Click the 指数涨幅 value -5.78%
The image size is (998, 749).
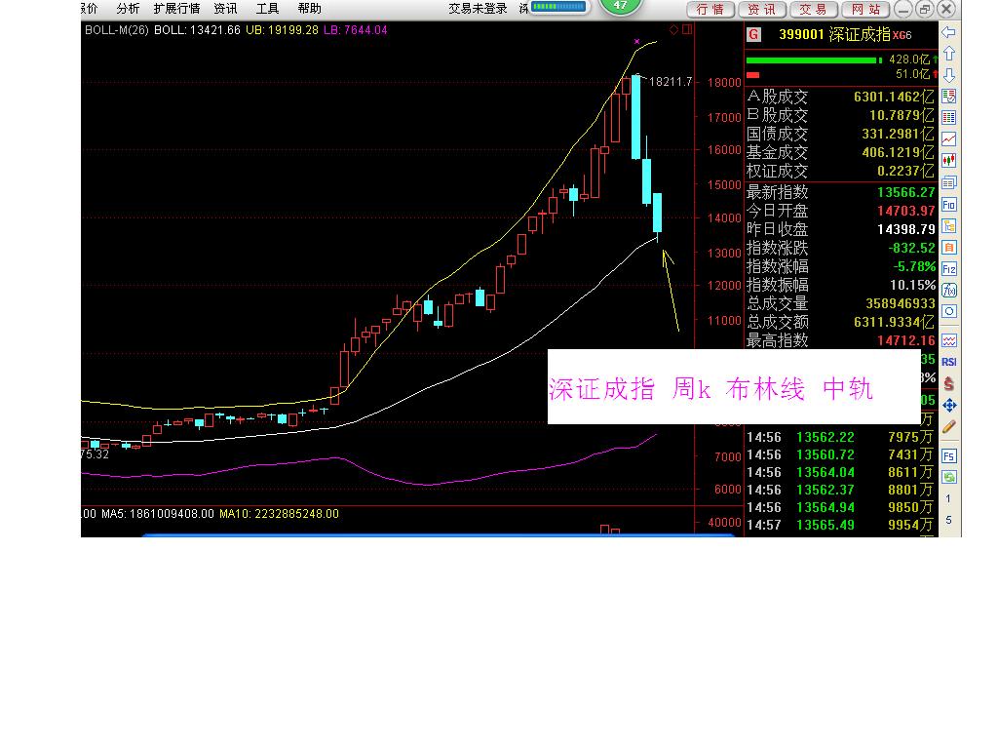click(x=914, y=266)
